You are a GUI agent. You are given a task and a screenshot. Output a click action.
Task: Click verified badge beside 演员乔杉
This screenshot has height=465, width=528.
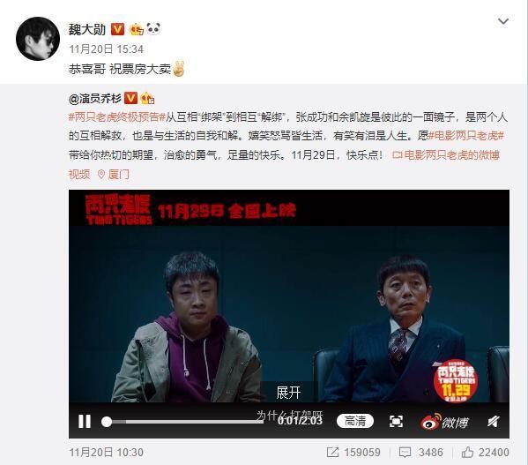[x=130, y=98]
